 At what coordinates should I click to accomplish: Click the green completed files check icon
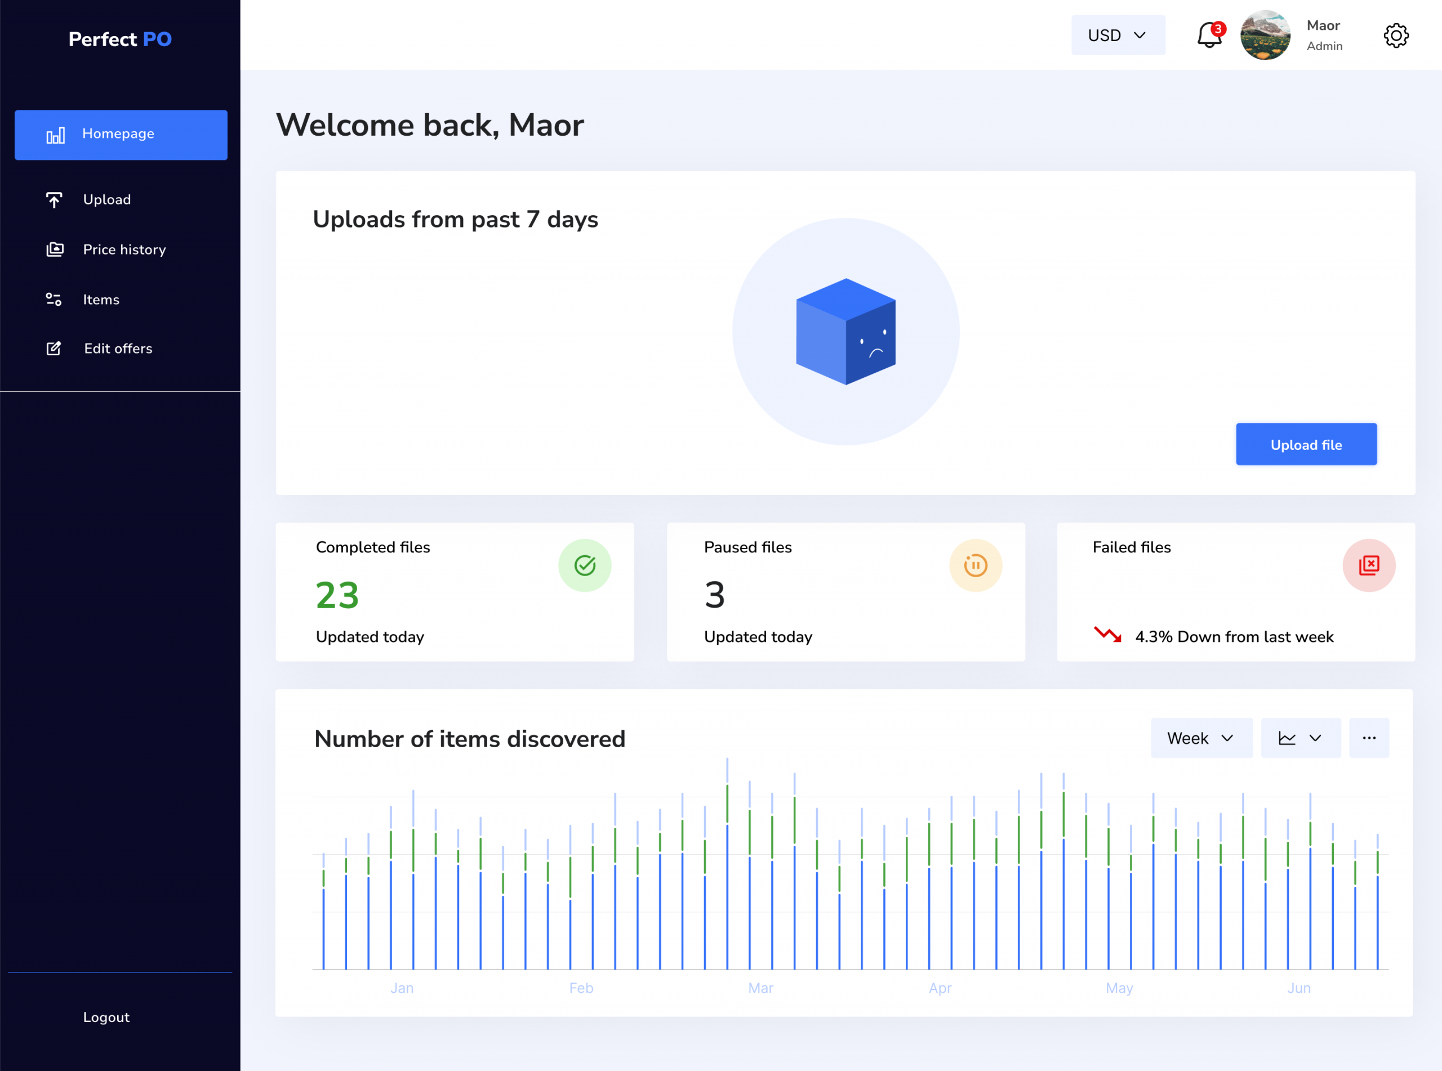click(x=584, y=565)
